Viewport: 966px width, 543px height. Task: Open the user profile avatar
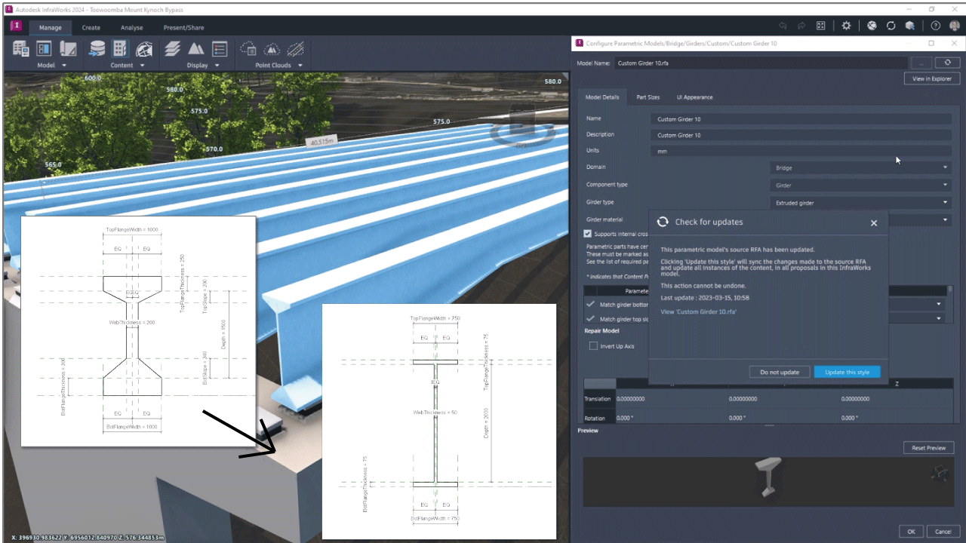(955, 26)
